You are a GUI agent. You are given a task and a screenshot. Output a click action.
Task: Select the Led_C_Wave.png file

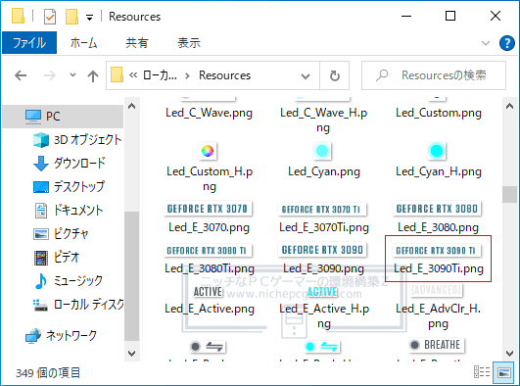point(209,113)
